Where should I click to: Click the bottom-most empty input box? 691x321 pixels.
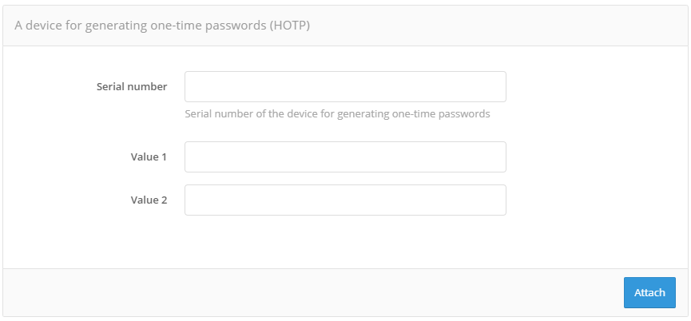345,200
